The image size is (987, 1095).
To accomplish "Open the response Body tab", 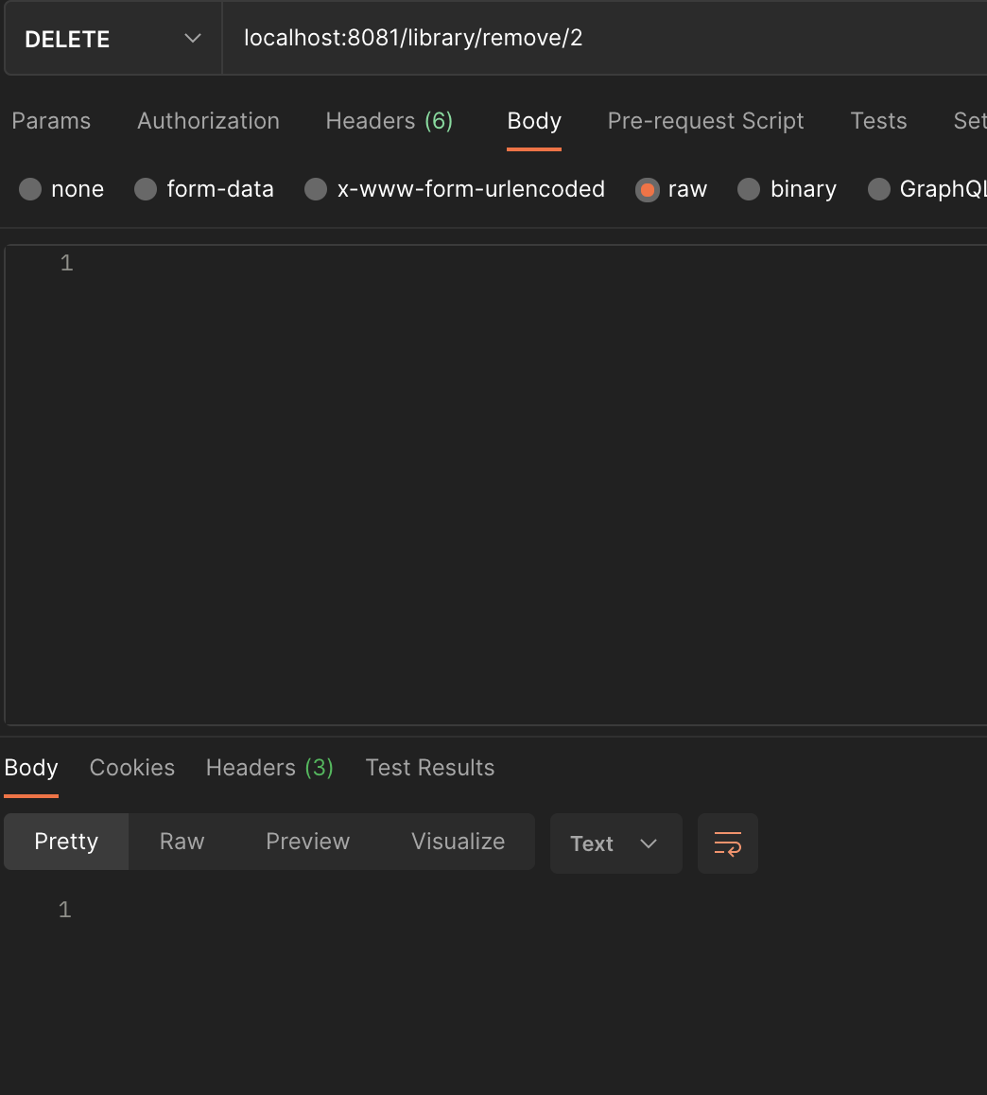I will 30,768.
